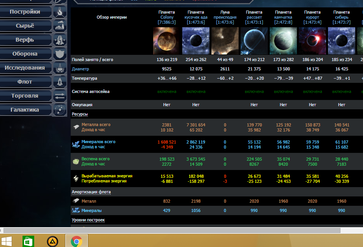
Task: Click the metal icon under Амортизация флота
Action: click(x=76, y=201)
